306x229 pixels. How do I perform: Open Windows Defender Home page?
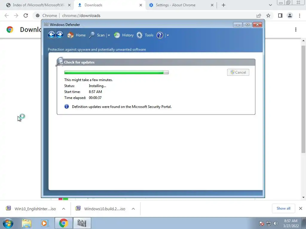(x=76, y=35)
